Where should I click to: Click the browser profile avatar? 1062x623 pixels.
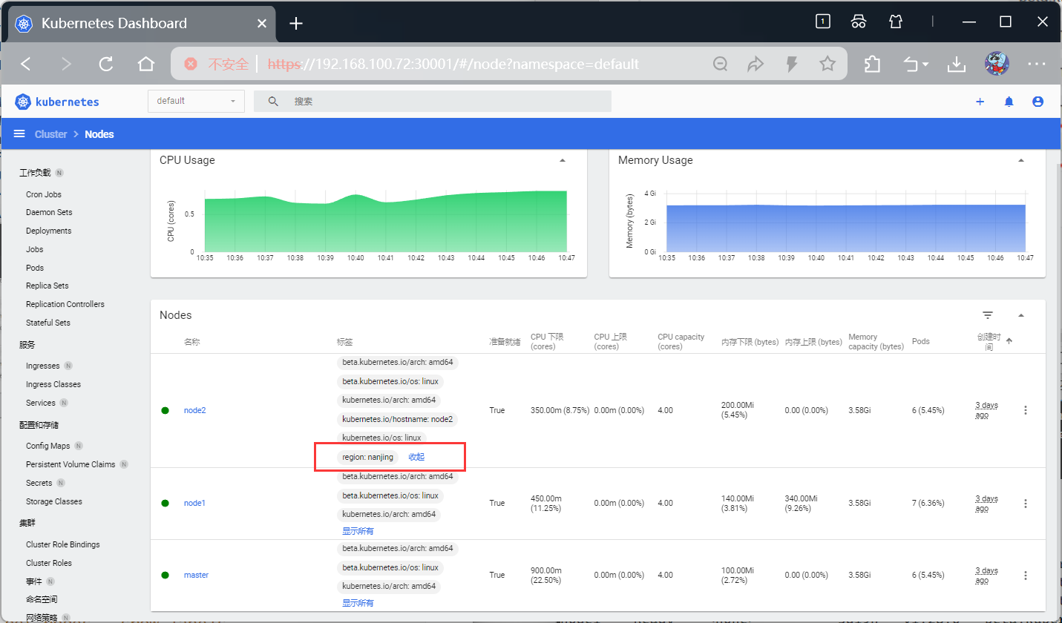[997, 64]
